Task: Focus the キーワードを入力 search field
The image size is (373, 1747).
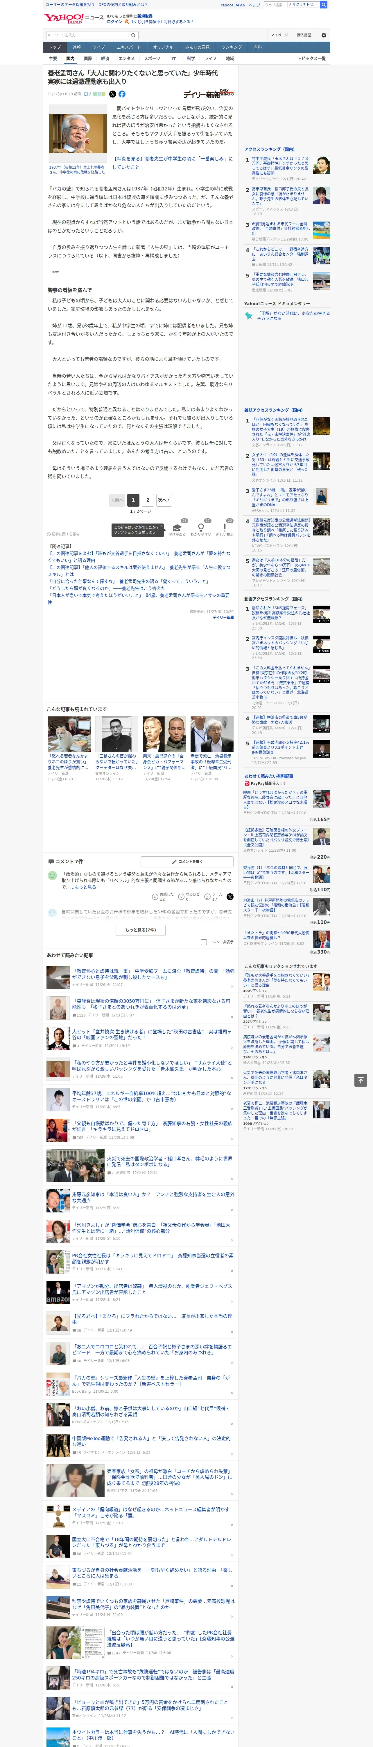Action: pos(87,35)
